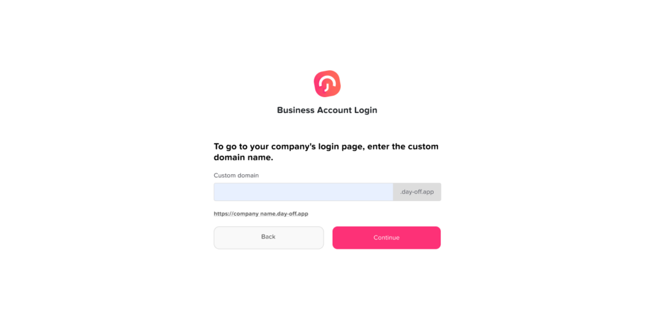This screenshot has width=655, height=319.
Task: Return to previous page via Back
Action: 269,238
